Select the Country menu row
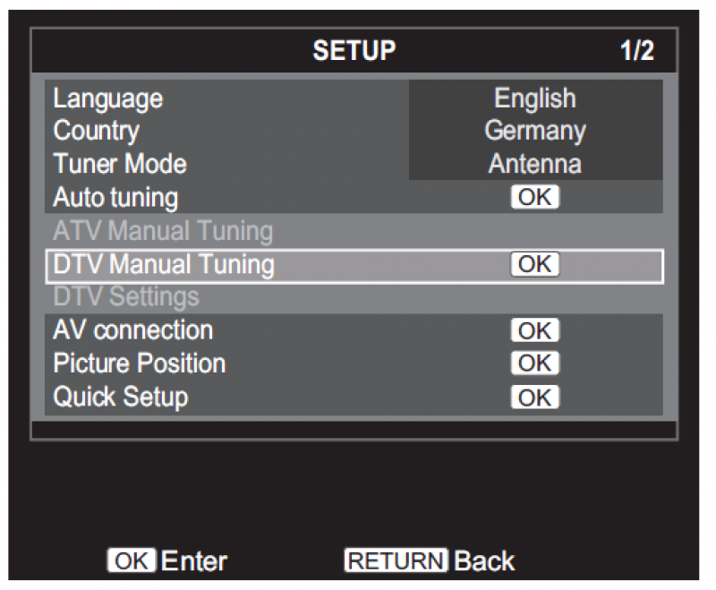Viewport: 716px width, 590px height. (354, 131)
